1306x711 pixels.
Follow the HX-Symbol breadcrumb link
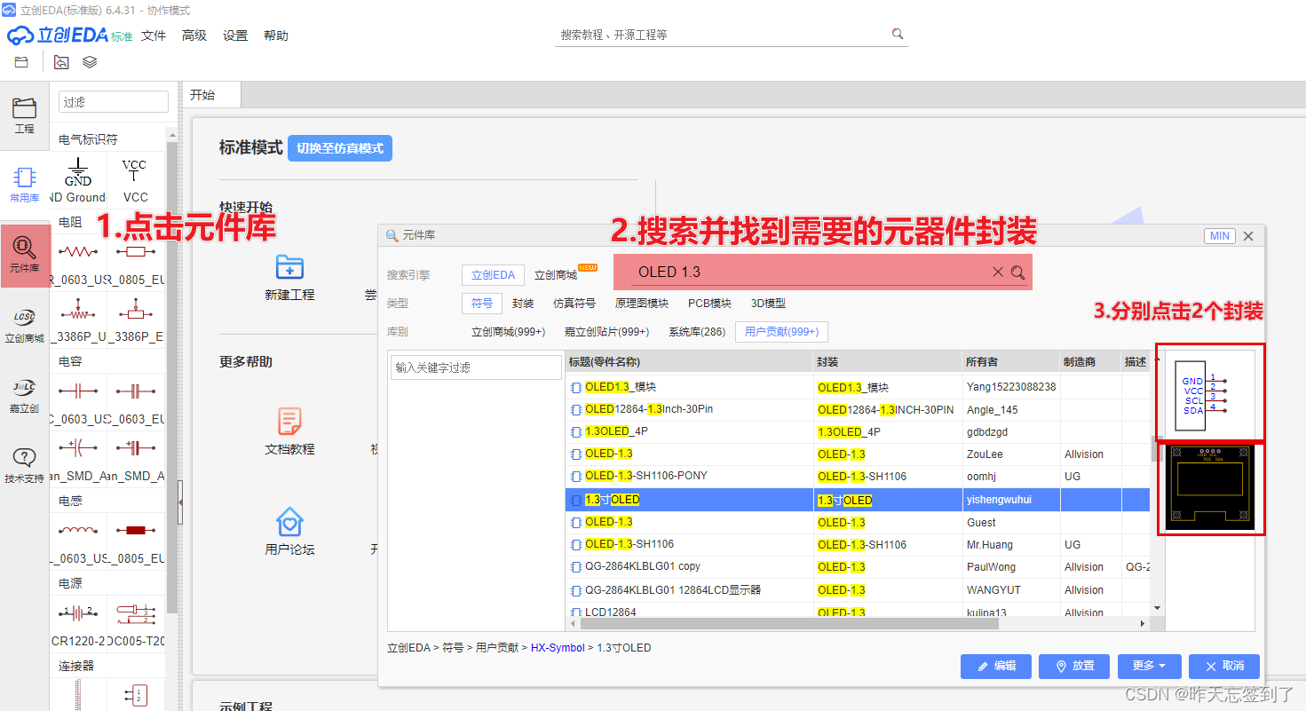coord(556,648)
